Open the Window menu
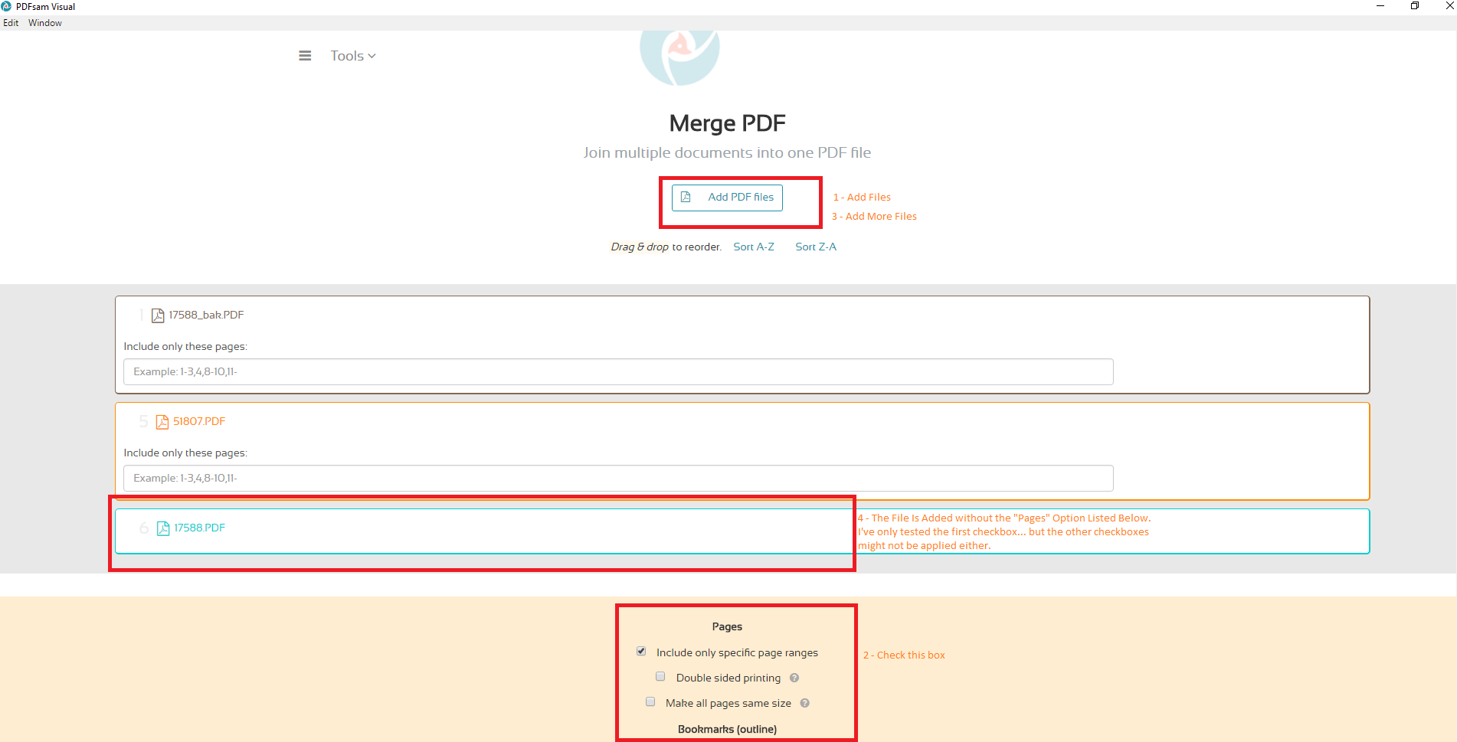The width and height of the screenshot is (1457, 742). click(44, 22)
